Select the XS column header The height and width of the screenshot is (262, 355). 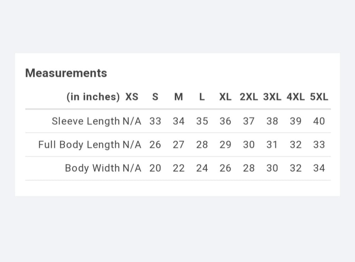coord(132,97)
